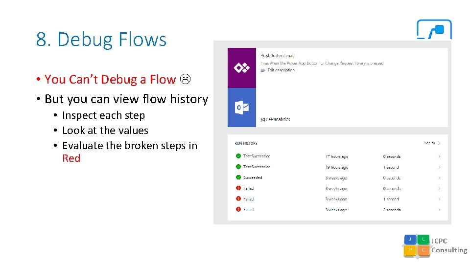
Task: Click the red failed icon on the 1 second failed run
Action: (238, 199)
